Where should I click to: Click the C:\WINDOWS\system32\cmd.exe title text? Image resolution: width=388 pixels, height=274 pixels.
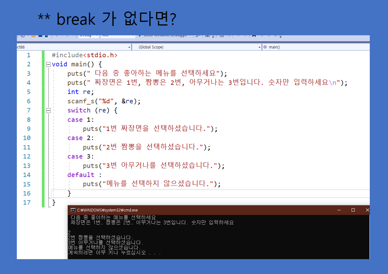pos(107,210)
